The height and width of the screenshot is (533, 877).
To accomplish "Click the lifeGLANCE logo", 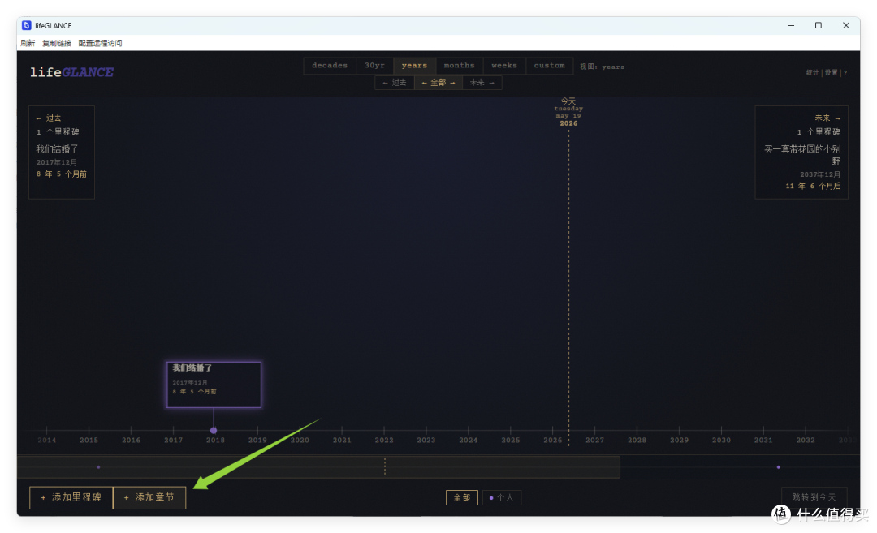I will 71,72.
